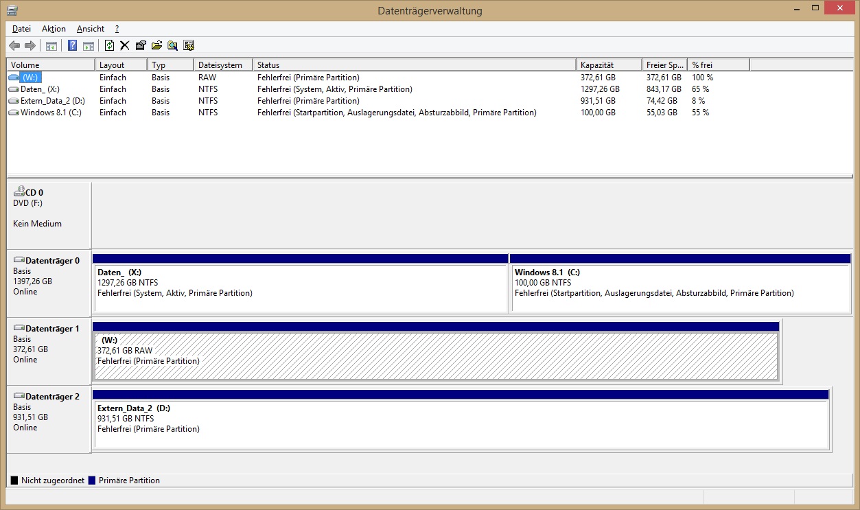Sort by the Typ column header

click(x=170, y=65)
